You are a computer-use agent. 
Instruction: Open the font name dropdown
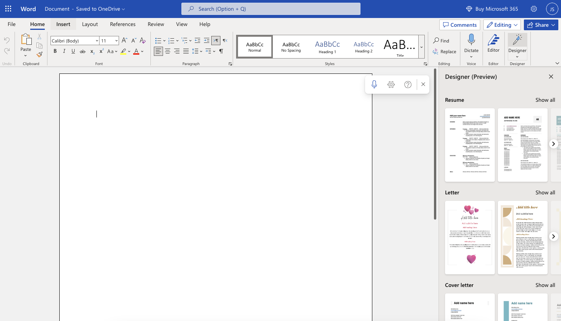coord(97,41)
